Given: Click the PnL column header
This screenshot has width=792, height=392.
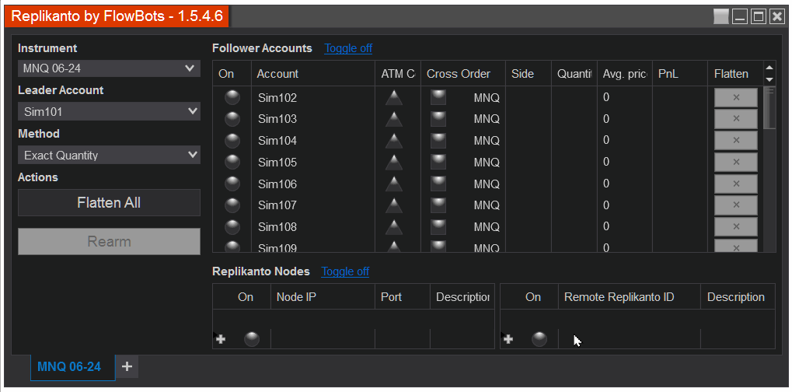Looking at the screenshot, I should pyautogui.click(x=680, y=74).
